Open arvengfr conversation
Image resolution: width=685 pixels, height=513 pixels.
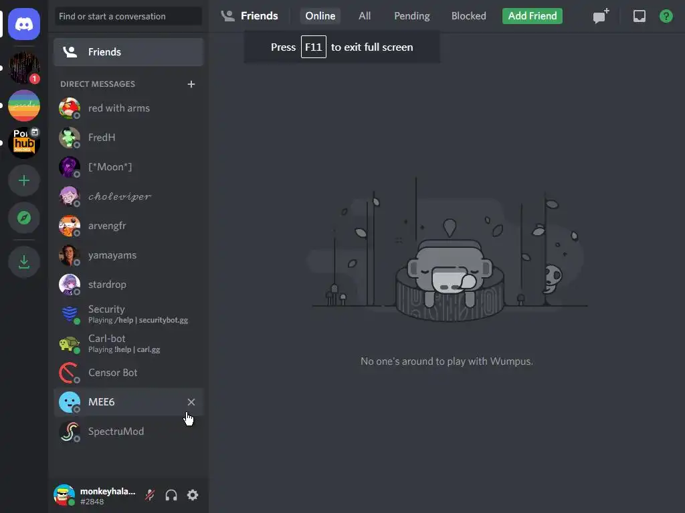click(x=128, y=226)
